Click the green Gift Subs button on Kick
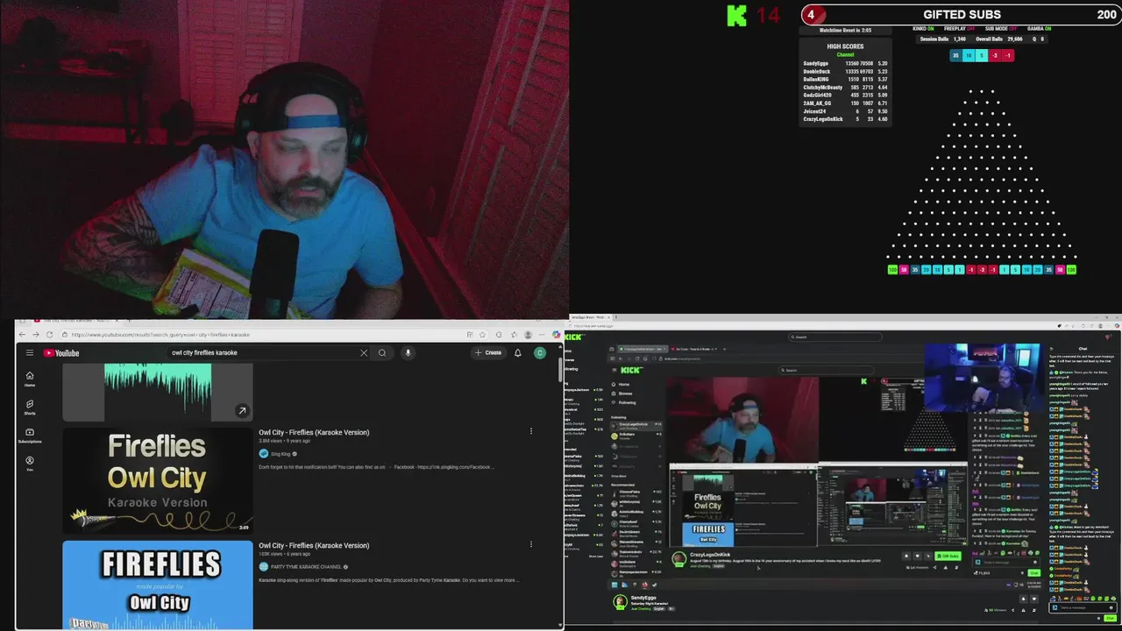The width and height of the screenshot is (1122, 631). coord(948,556)
